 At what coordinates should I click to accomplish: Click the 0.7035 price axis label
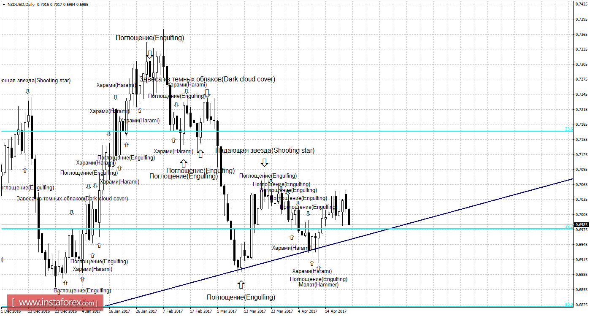tap(581, 200)
